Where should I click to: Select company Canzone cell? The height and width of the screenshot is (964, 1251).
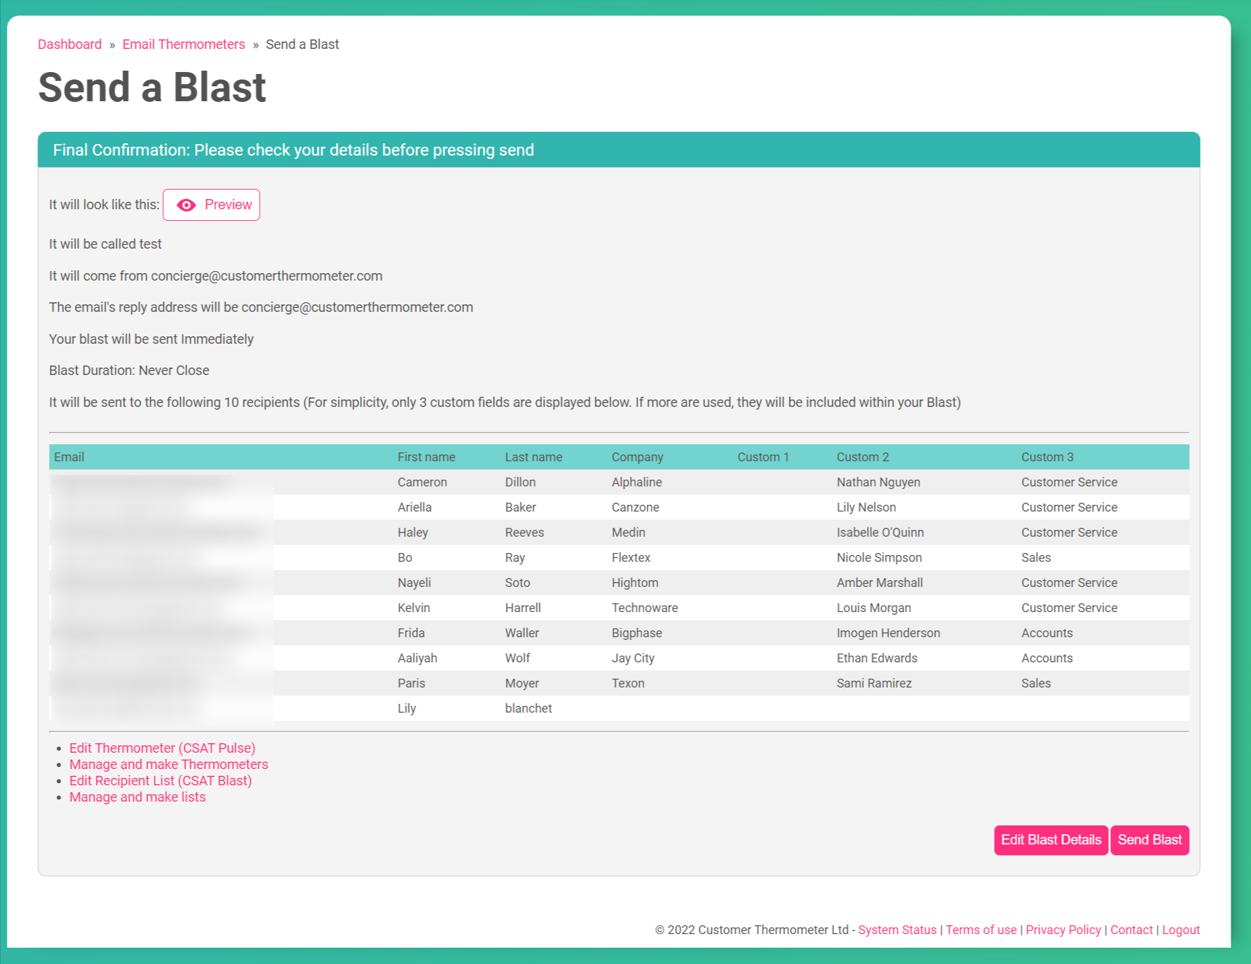(x=635, y=507)
